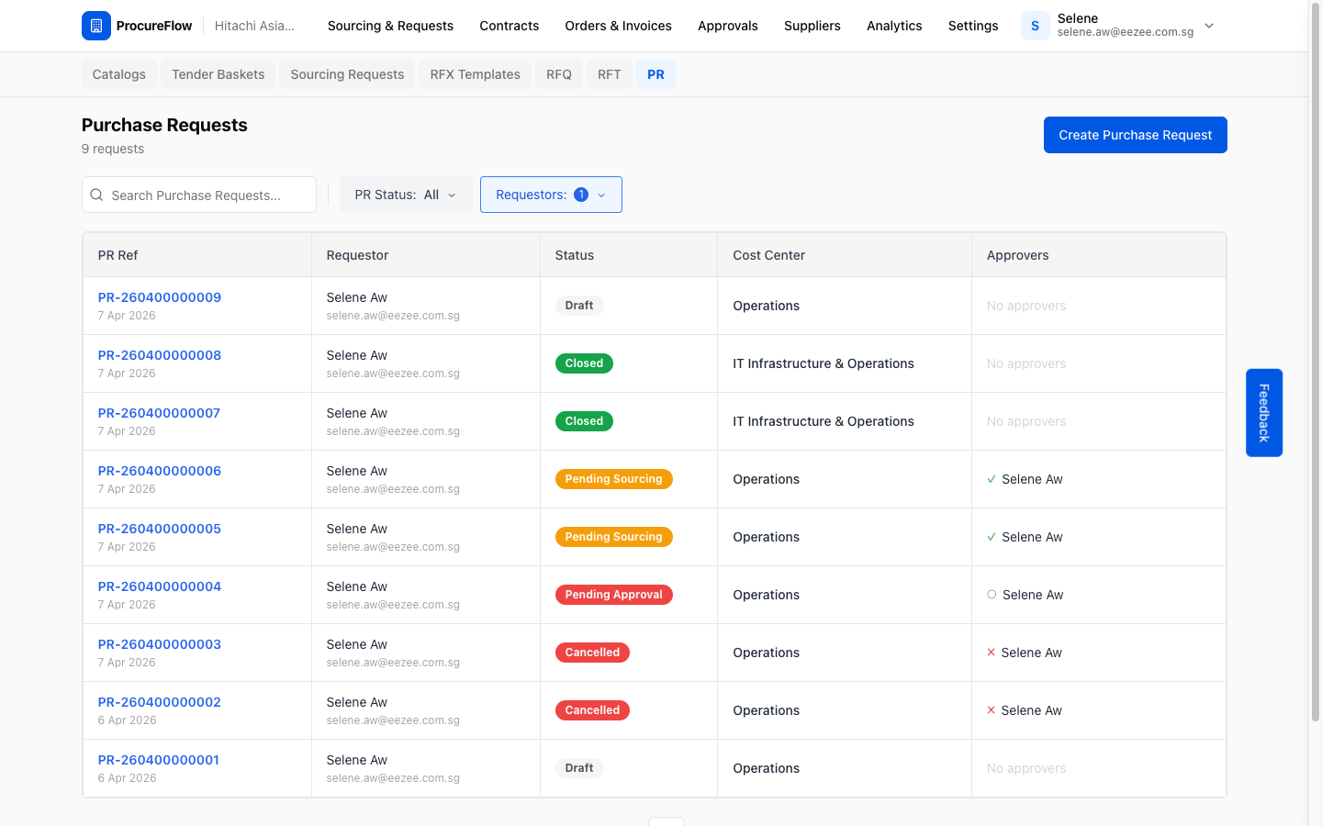Click the green check beside Selene Aw in PR-260400000006 row
The image size is (1322, 826).
tap(991, 479)
